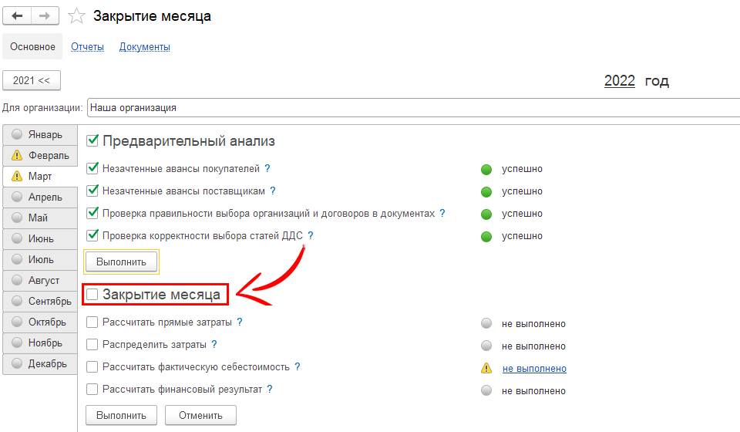Viewport: 740px width, 432px height.
Task: Uncheck the Предварительный анализ checkbox
Action: click(93, 141)
